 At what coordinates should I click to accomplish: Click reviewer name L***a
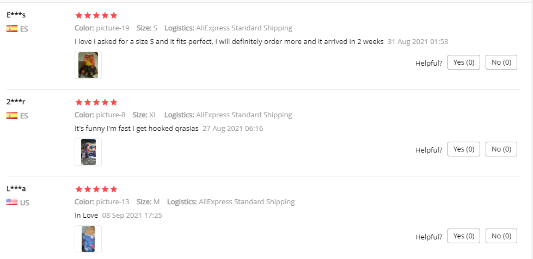coord(16,188)
